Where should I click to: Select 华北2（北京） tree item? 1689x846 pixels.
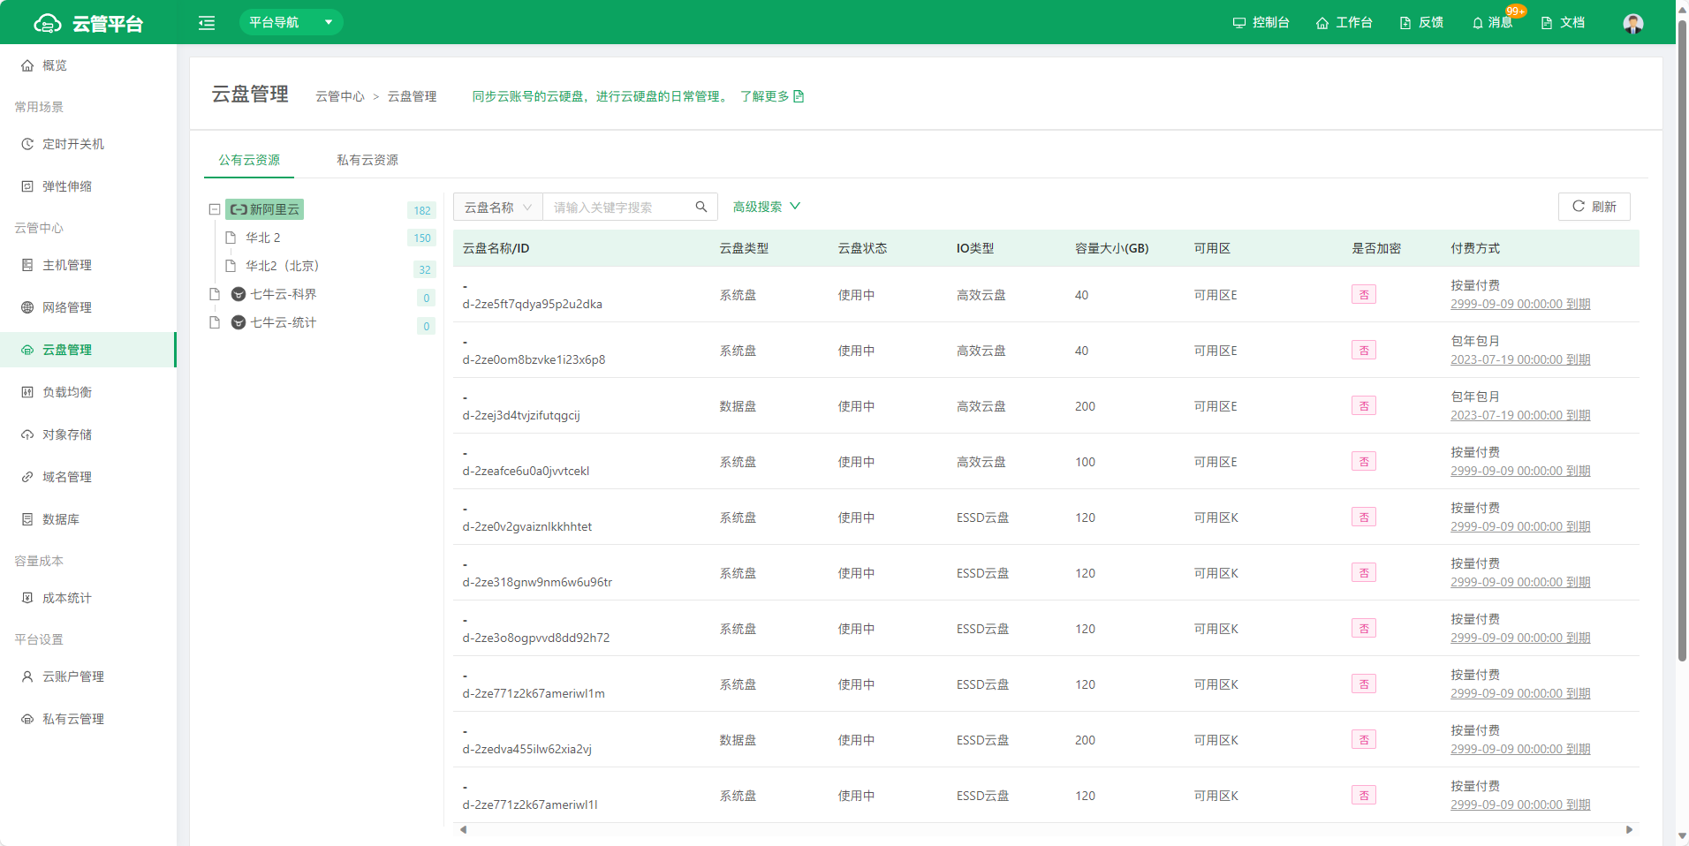point(282,266)
